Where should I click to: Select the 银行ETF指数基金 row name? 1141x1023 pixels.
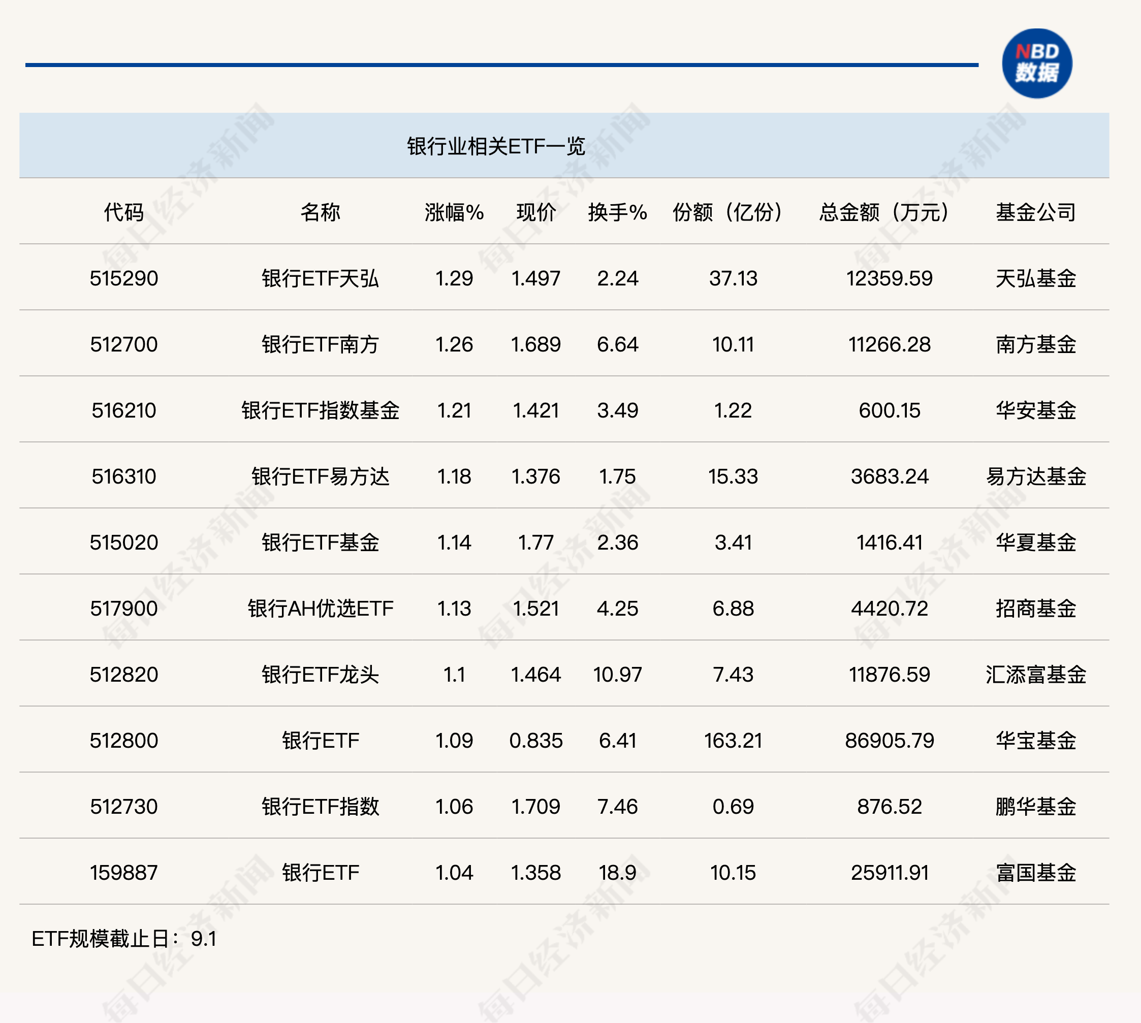pos(320,410)
